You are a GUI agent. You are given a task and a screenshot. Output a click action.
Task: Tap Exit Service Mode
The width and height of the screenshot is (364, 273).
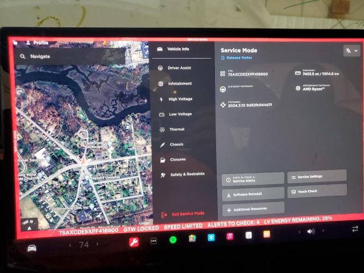pyautogui.click(x=183, y=214)
